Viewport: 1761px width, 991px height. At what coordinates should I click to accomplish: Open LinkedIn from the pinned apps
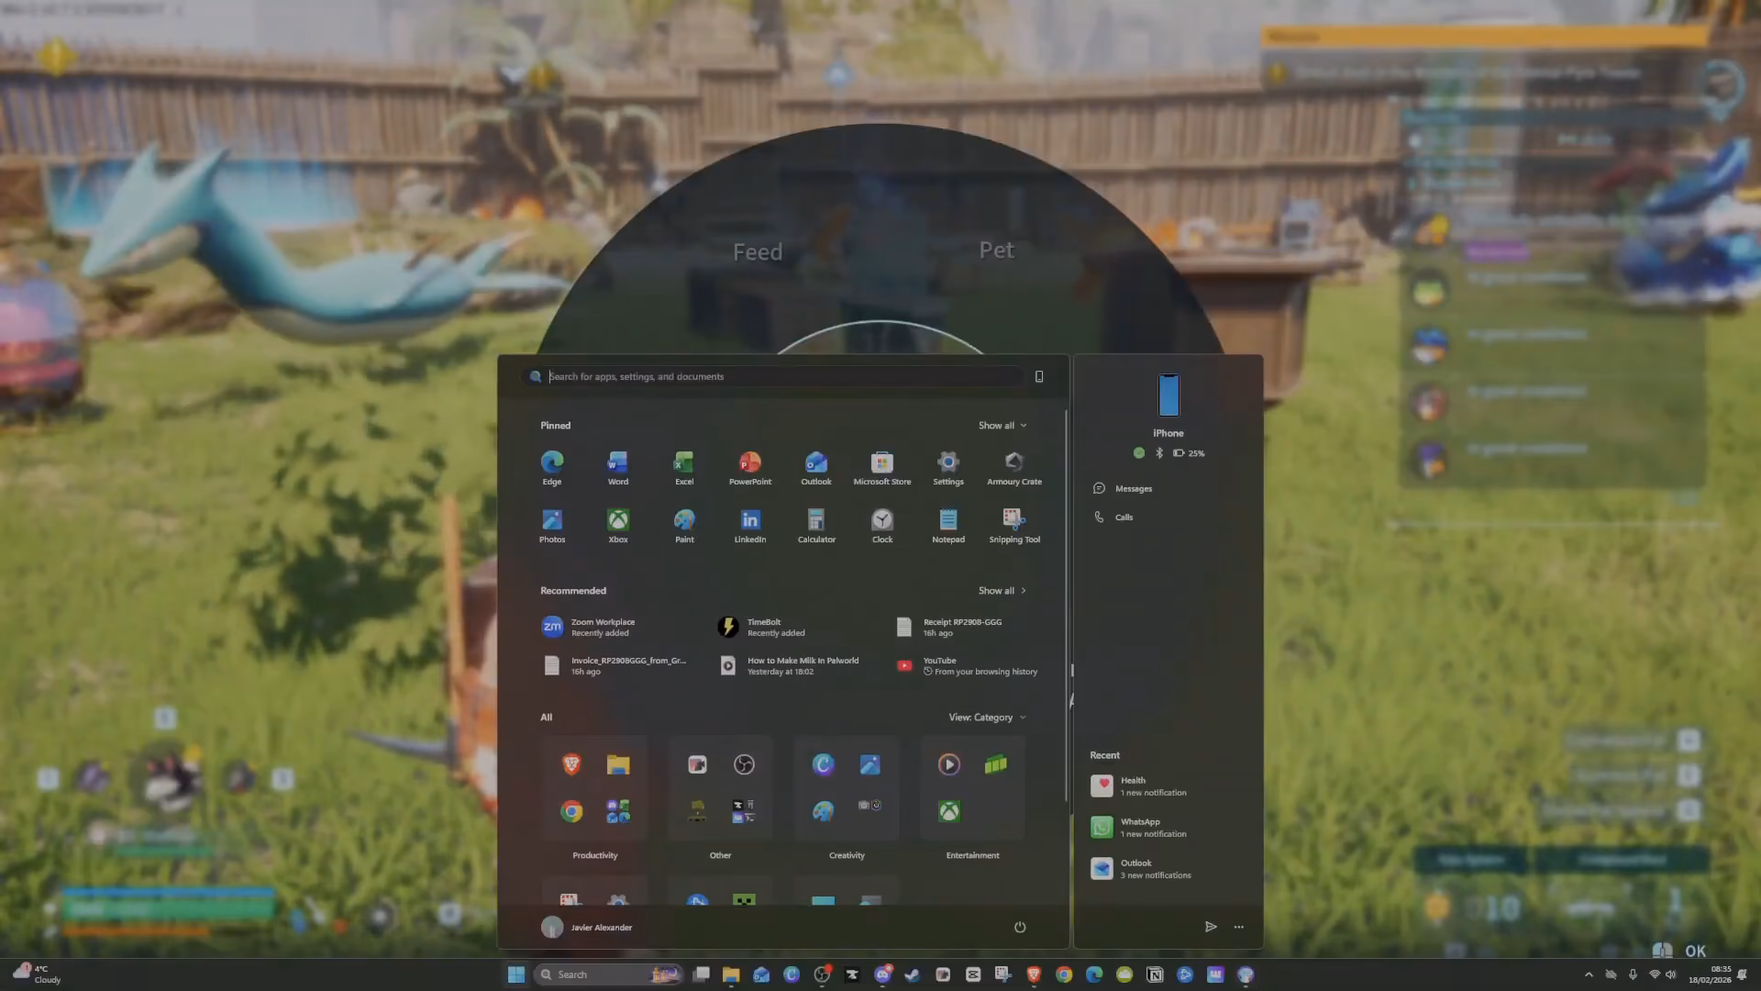point(749,526)
